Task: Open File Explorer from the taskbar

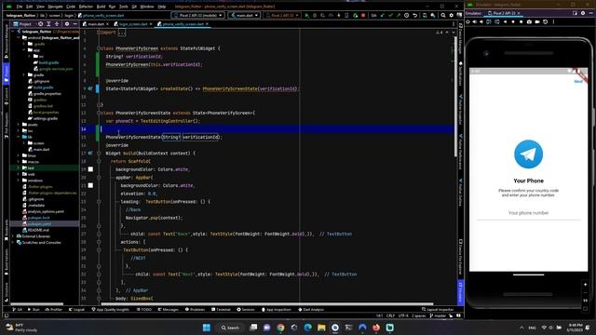Action: (x=321, y=328)
